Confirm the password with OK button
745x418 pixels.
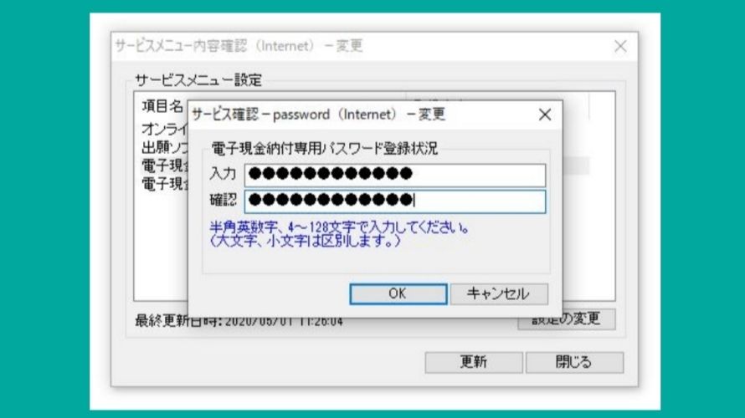398,293
